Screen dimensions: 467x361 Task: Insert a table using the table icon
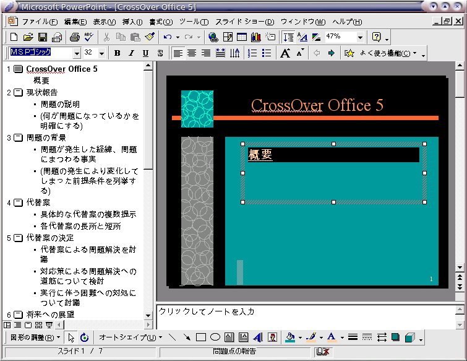[242, 37]
